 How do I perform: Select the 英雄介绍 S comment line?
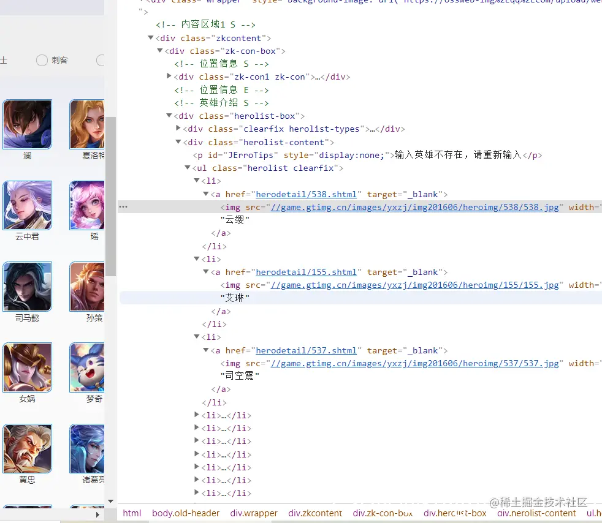point(221,103)
